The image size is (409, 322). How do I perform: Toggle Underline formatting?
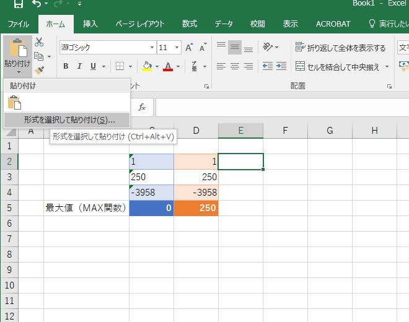point(93,66)
